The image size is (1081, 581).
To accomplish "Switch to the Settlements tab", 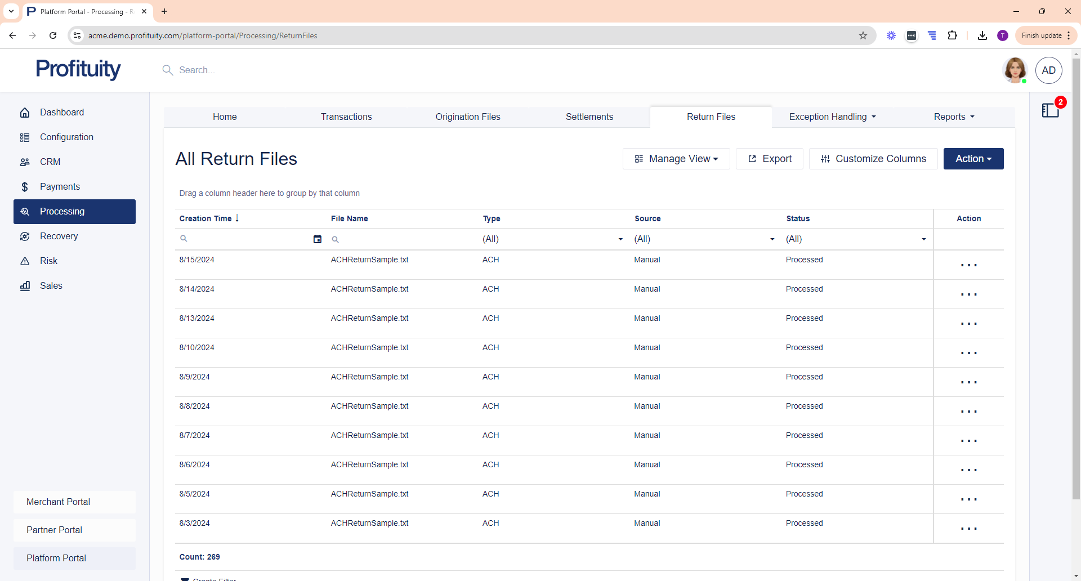I will click(589, 117).
